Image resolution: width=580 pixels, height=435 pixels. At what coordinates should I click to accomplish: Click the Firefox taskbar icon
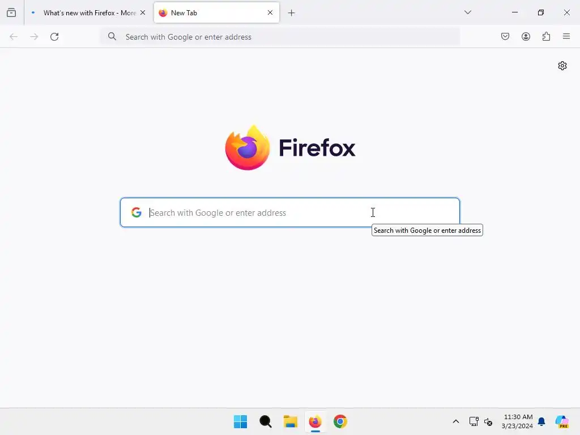click(315, 421)
